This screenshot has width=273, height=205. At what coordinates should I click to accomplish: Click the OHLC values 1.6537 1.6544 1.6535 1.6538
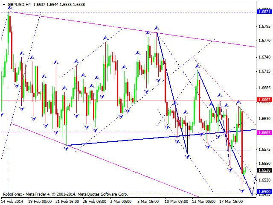click(x=59, y=5)
